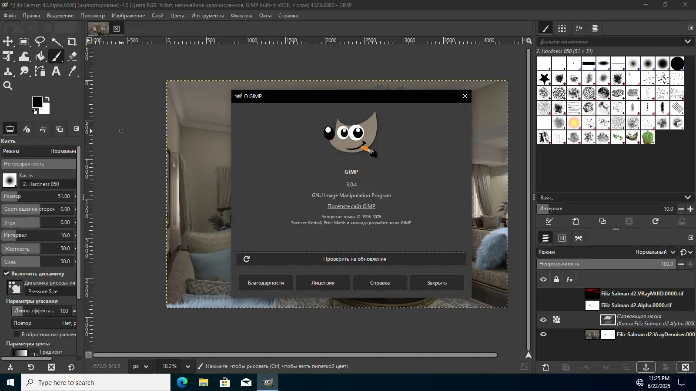Select the Text tool

[x=56, y=71]
